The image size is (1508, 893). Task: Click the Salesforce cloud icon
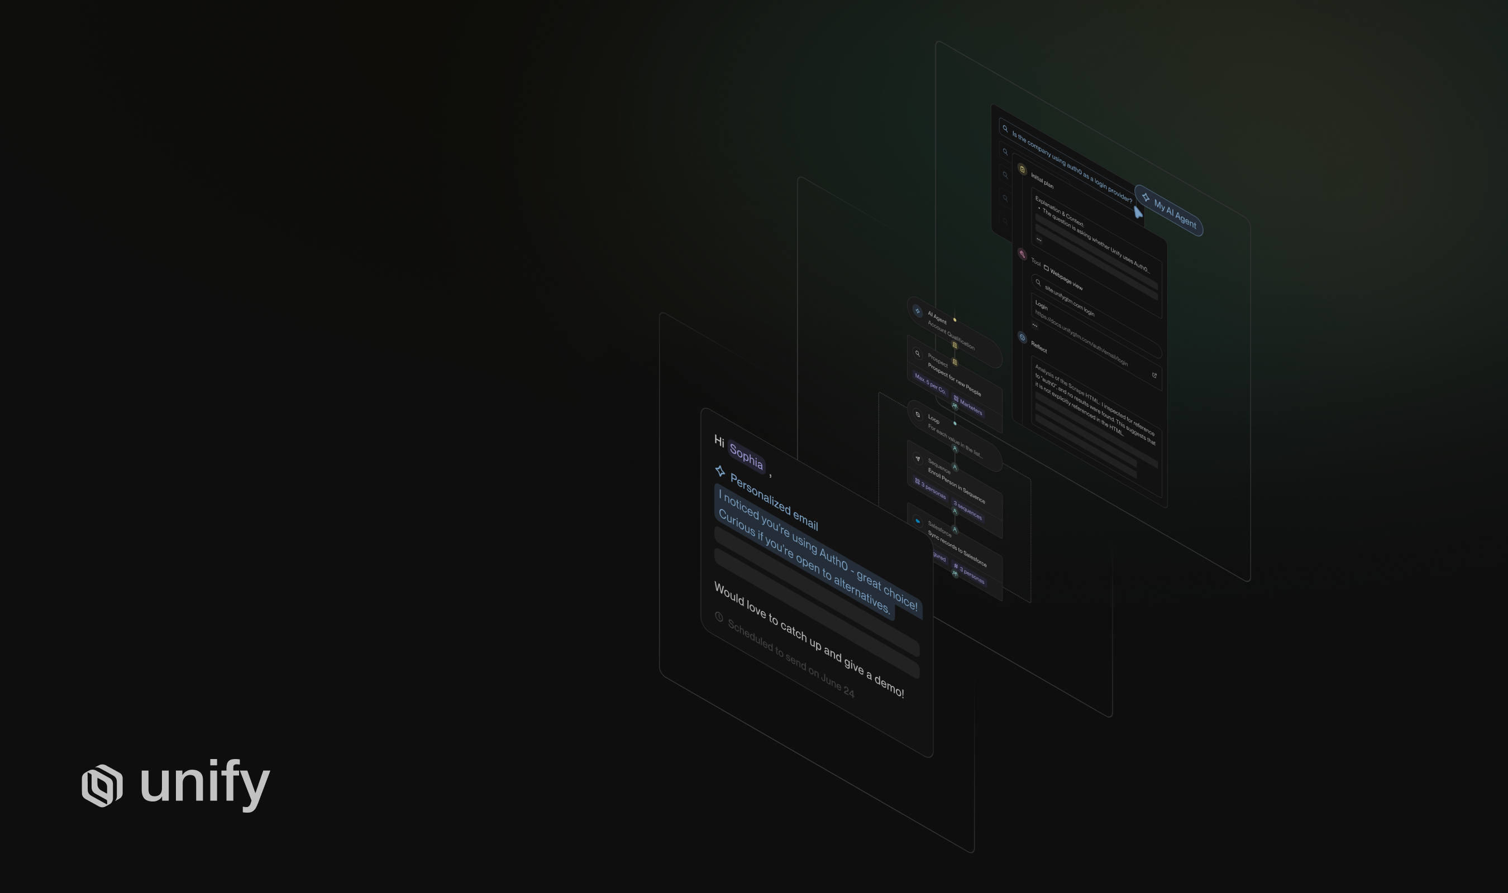coord(918,521)
